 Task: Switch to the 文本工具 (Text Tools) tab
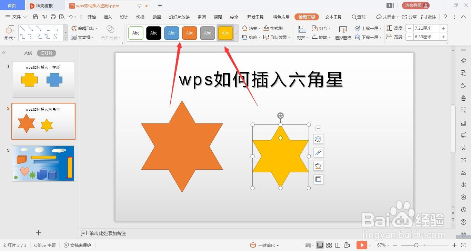click(333, 17)
